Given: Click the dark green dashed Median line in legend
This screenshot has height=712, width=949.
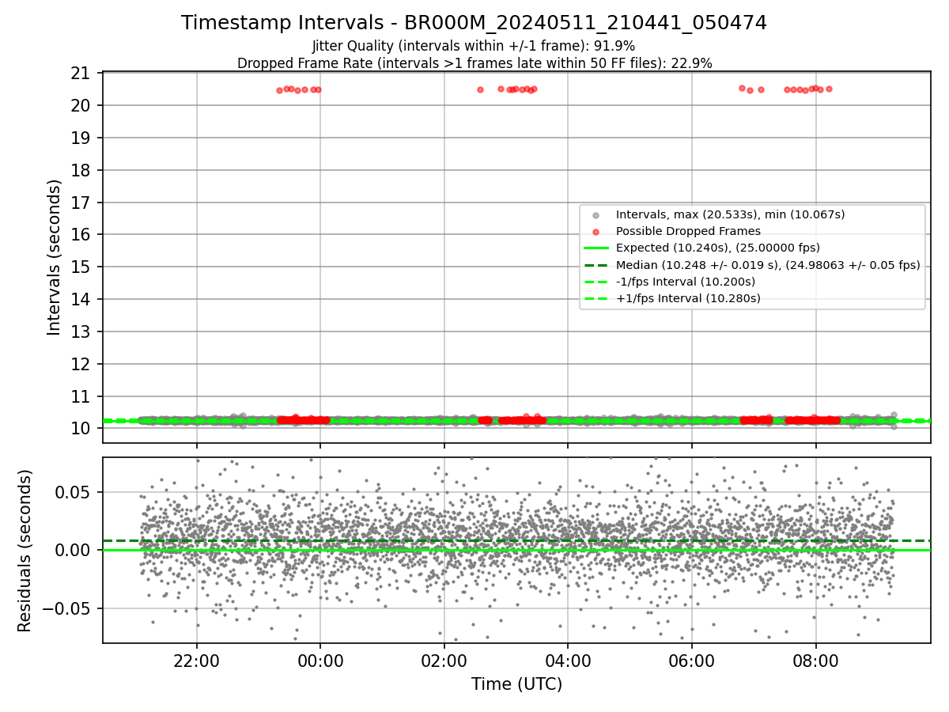Looking at the screenshot, I should point(597,265).
